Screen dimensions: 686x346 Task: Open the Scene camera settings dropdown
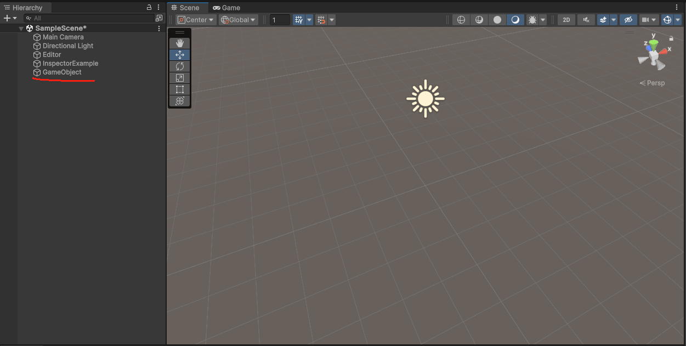[649, 20]
